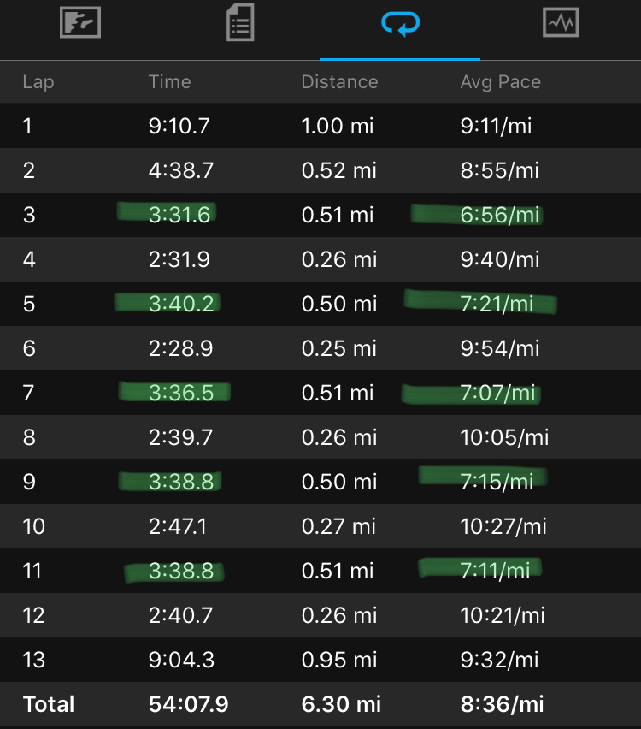
Task: Click the Time column header
Action: (169, 82)
